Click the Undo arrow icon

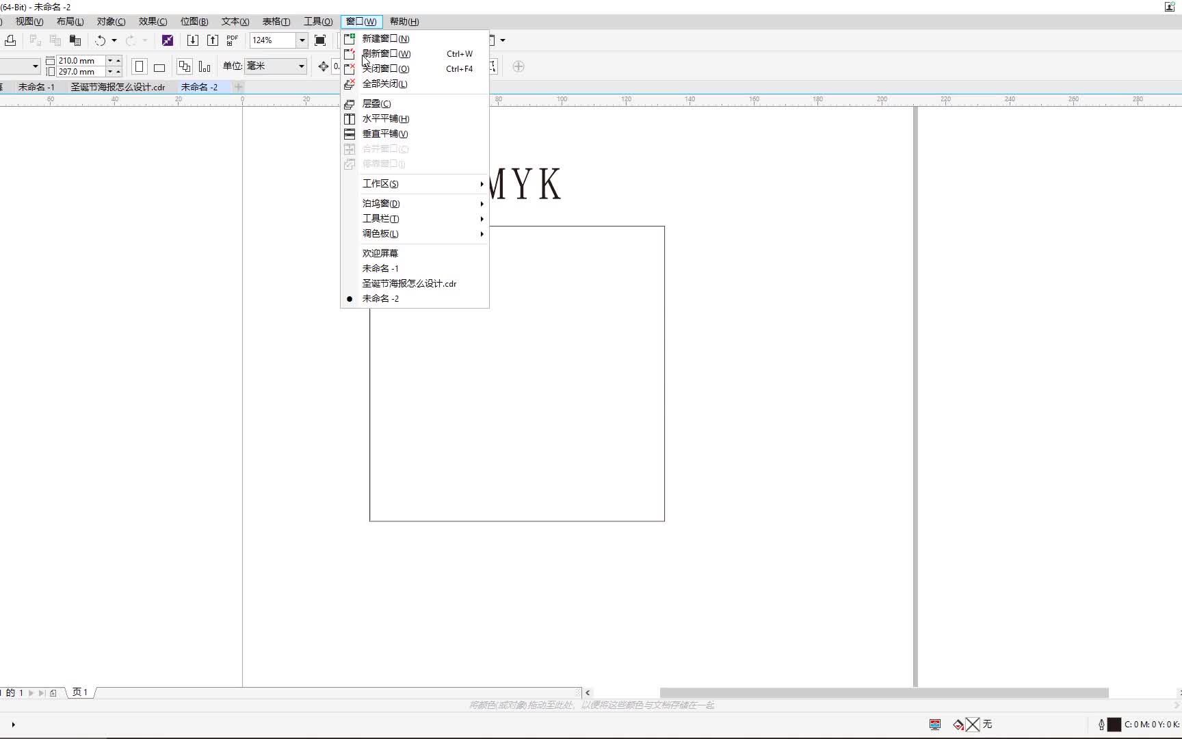point(101,40)
